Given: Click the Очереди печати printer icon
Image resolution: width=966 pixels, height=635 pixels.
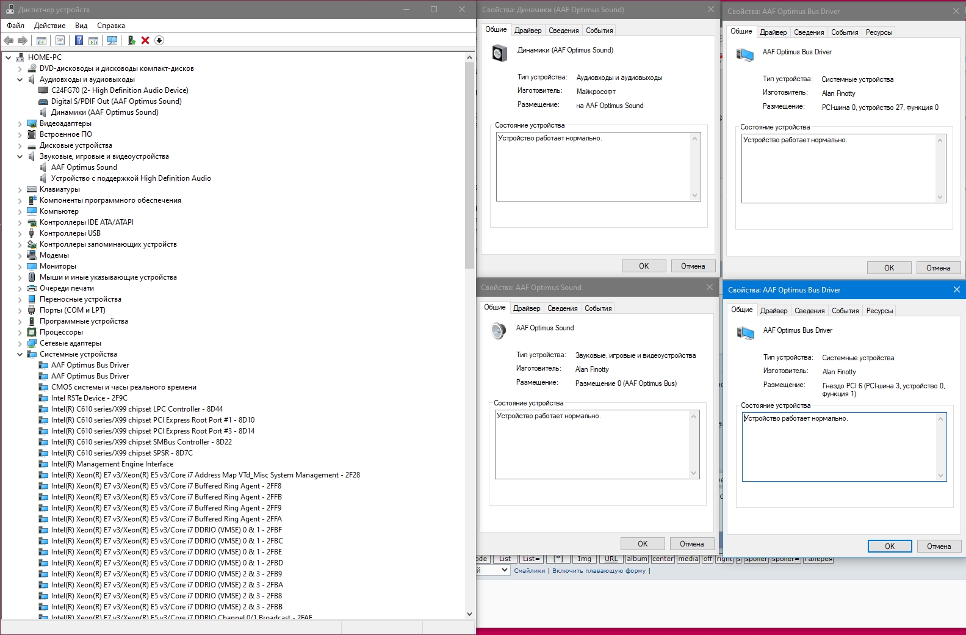Looking at the screenshot, I should click(x=32, y=288).
